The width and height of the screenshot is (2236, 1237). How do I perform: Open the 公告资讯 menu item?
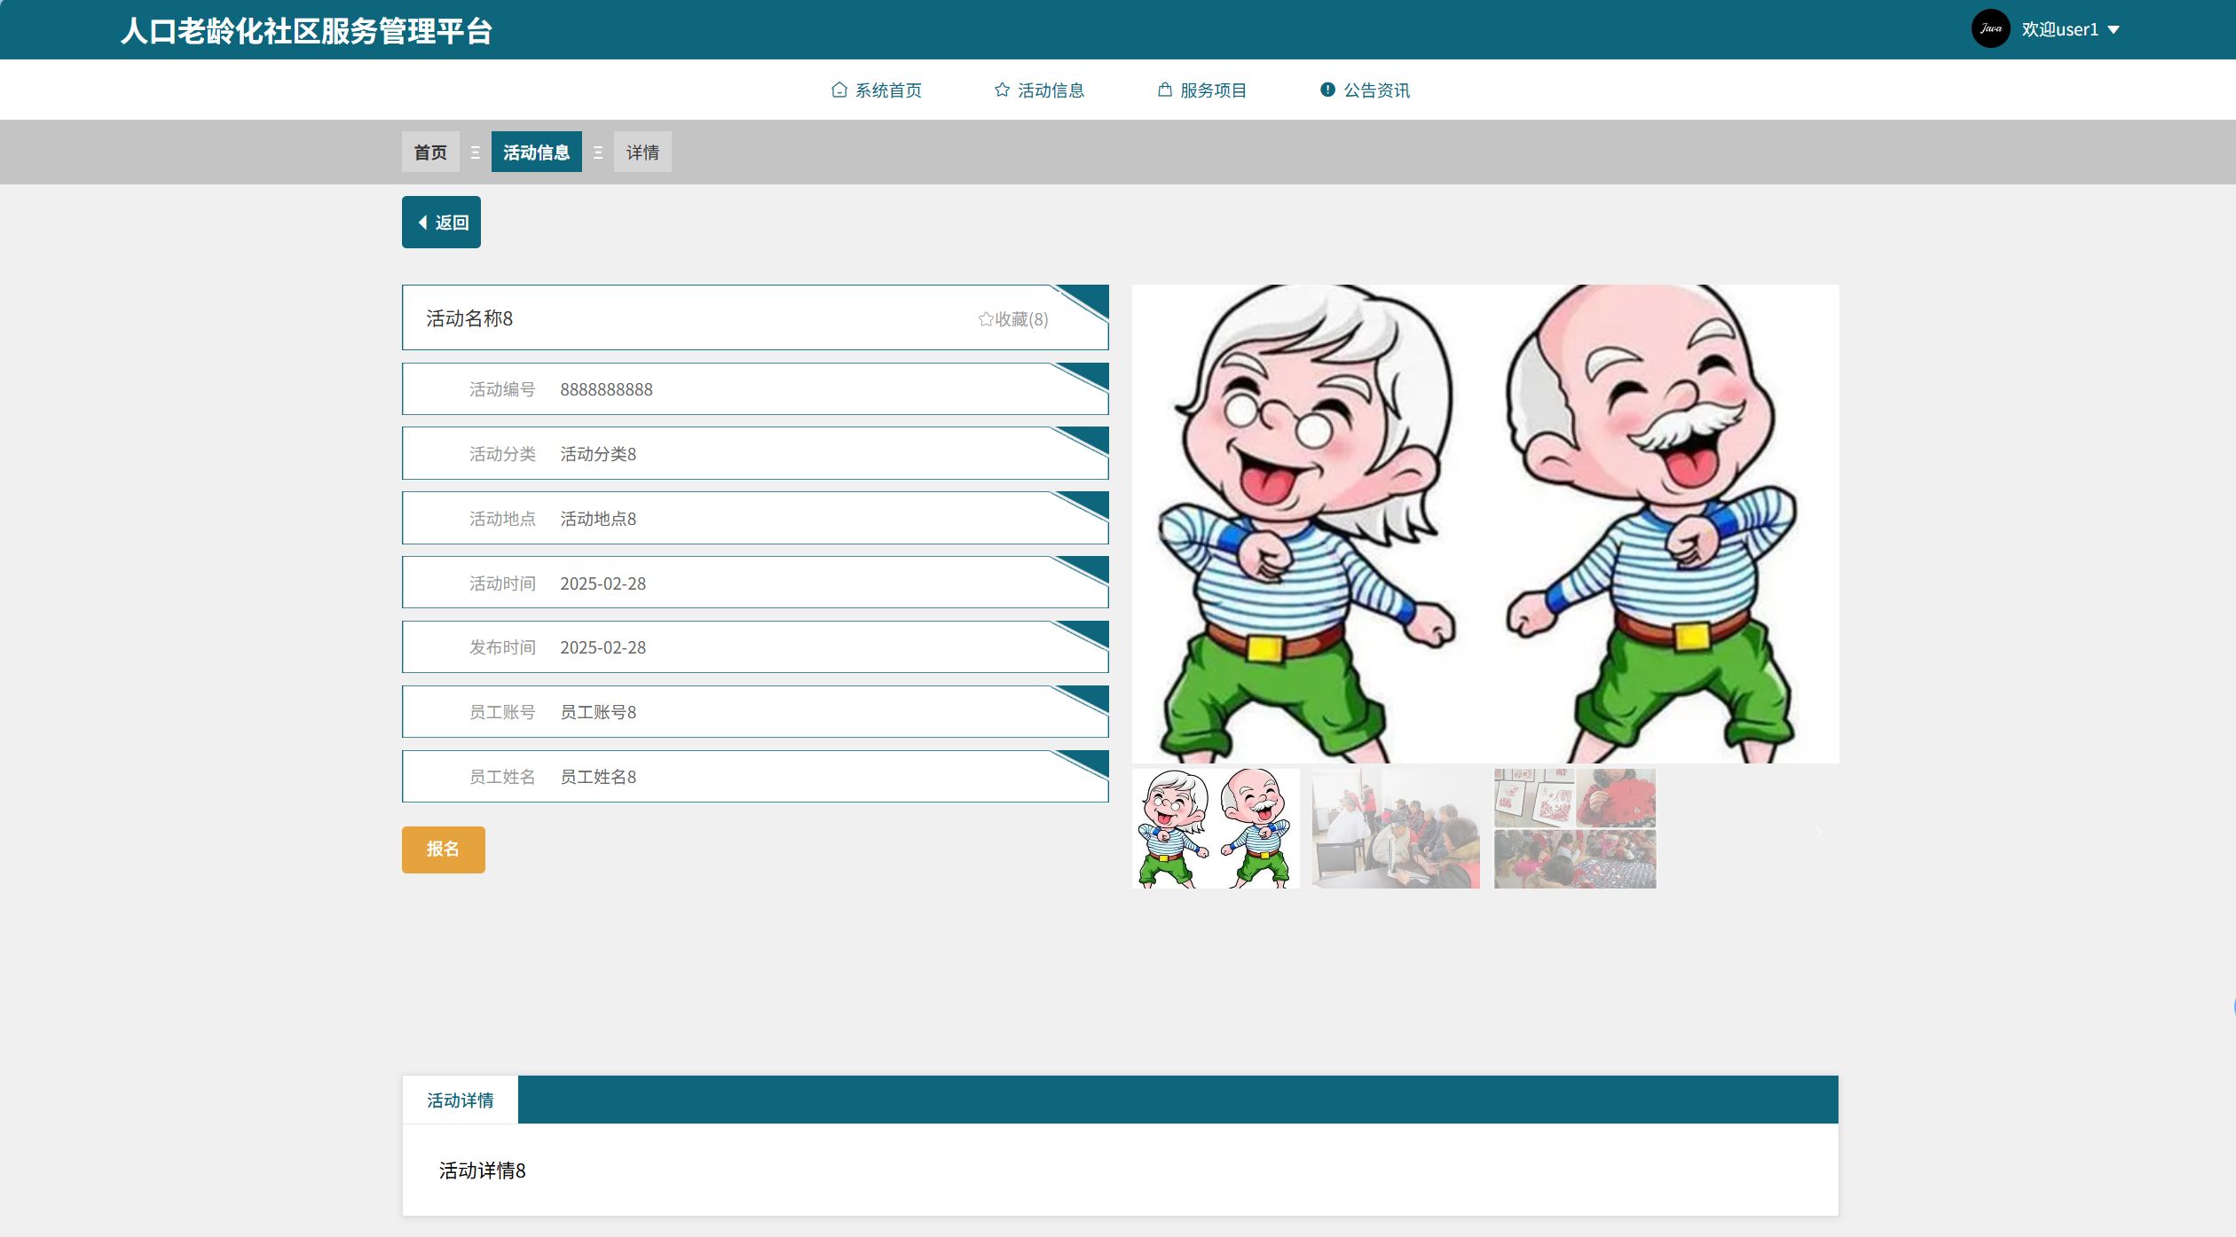click(1375, 90)
